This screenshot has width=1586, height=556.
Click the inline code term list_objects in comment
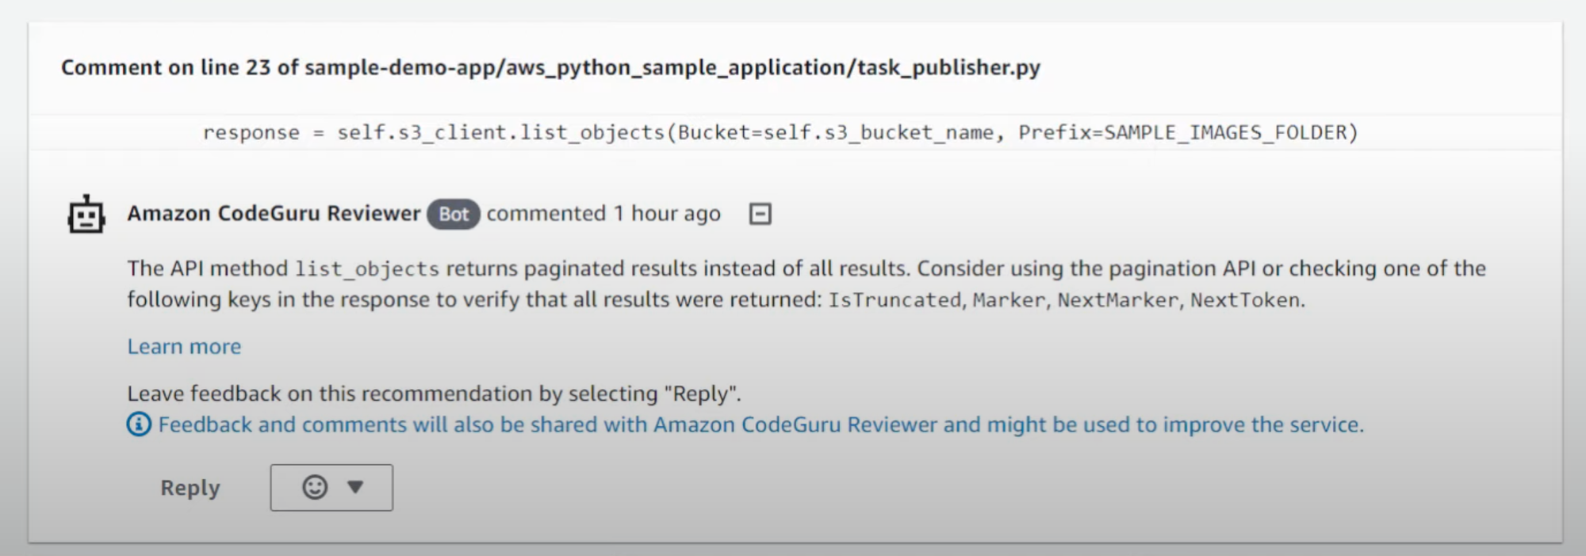pyautogui.click(x=367, y=269)
